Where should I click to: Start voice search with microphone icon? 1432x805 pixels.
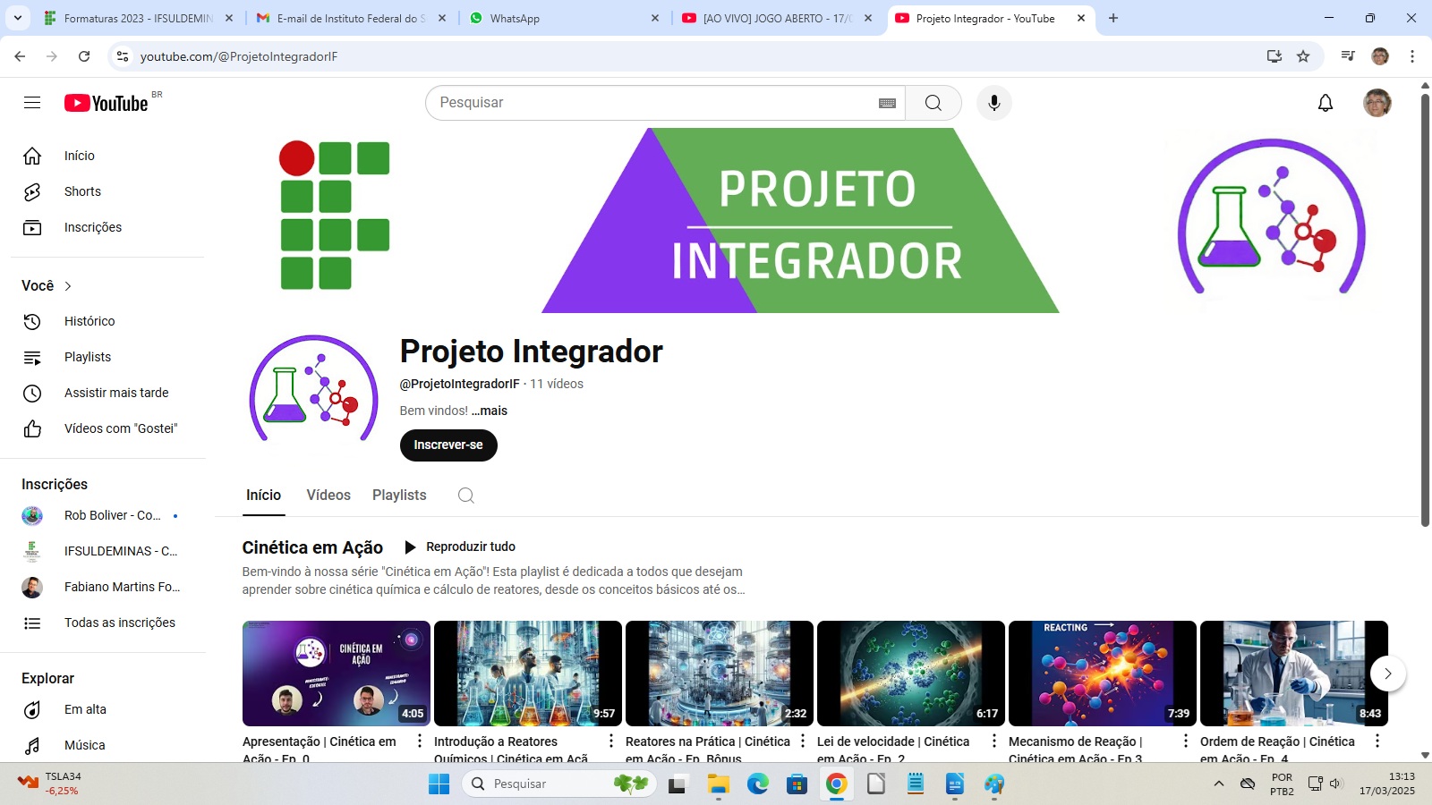point(994,103)
